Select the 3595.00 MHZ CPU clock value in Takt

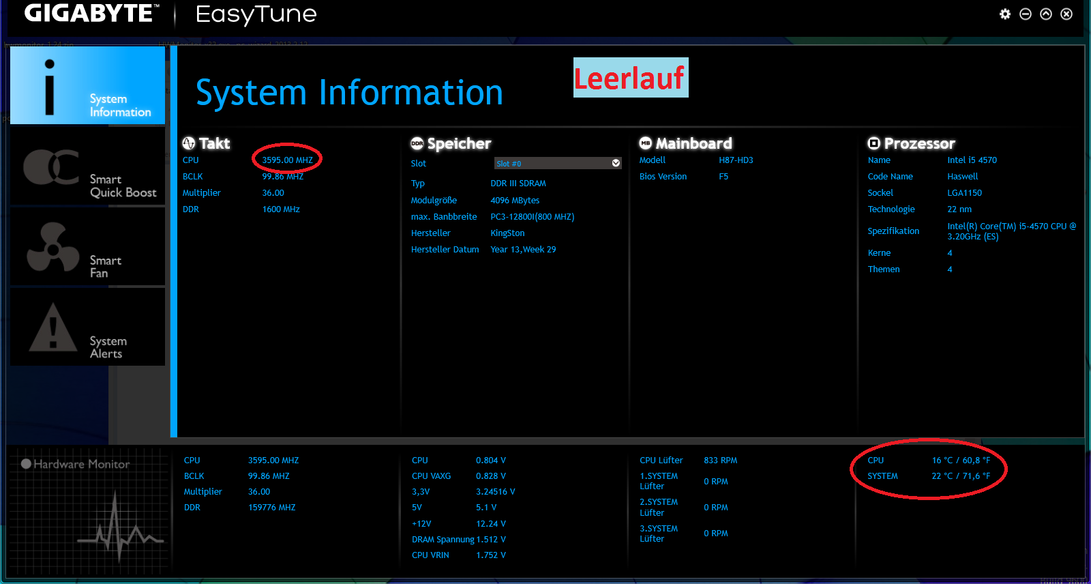(287, 160)
